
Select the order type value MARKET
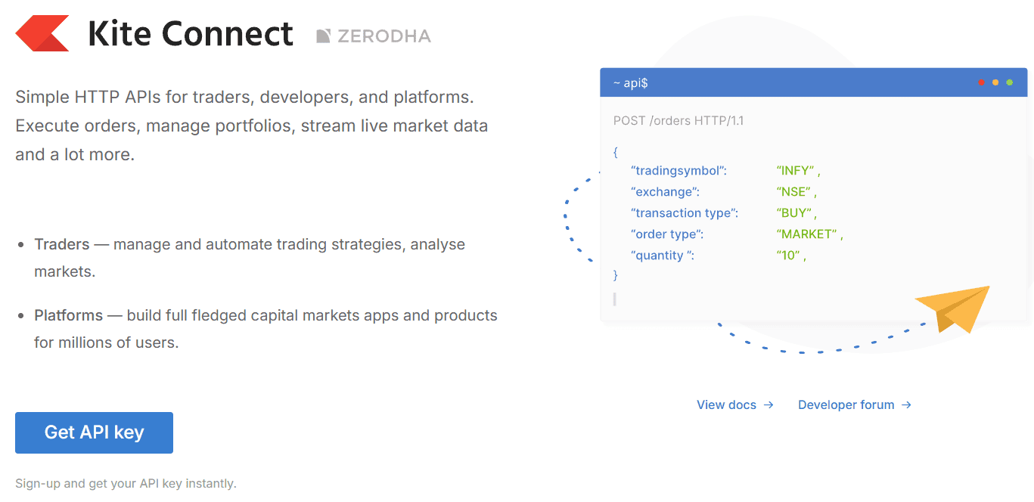pos(806,234)
